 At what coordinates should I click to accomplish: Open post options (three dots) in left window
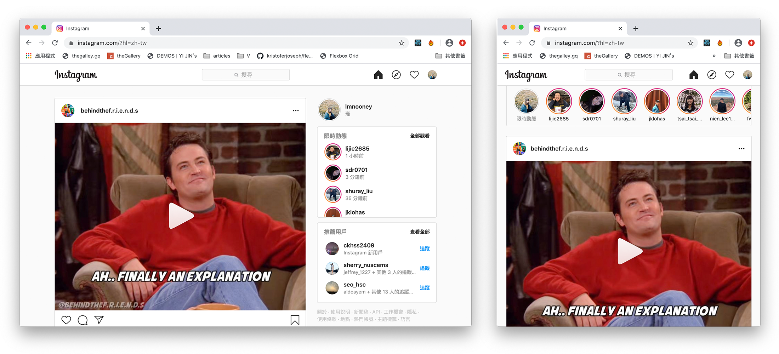click(x=296, y=111)
